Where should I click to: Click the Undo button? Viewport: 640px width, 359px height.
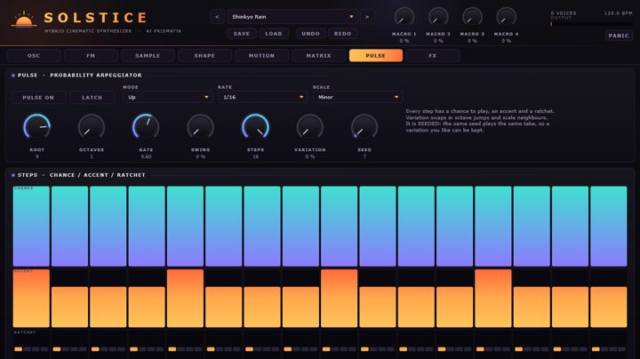[x=310, y=34]
